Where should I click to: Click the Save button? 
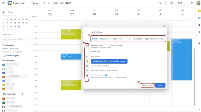tap(160, 85)
